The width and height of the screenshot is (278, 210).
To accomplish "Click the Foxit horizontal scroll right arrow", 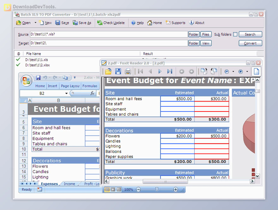I will pos(252,181).
